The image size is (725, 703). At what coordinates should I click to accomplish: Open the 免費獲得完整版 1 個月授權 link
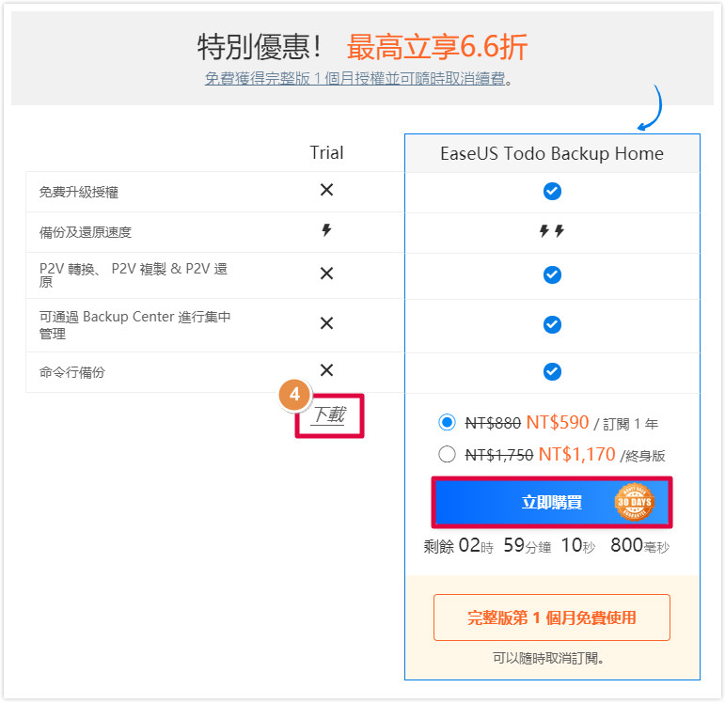tap(355, 79)
